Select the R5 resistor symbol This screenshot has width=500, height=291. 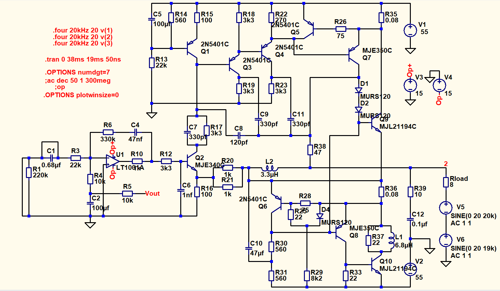tap(127, 193)
